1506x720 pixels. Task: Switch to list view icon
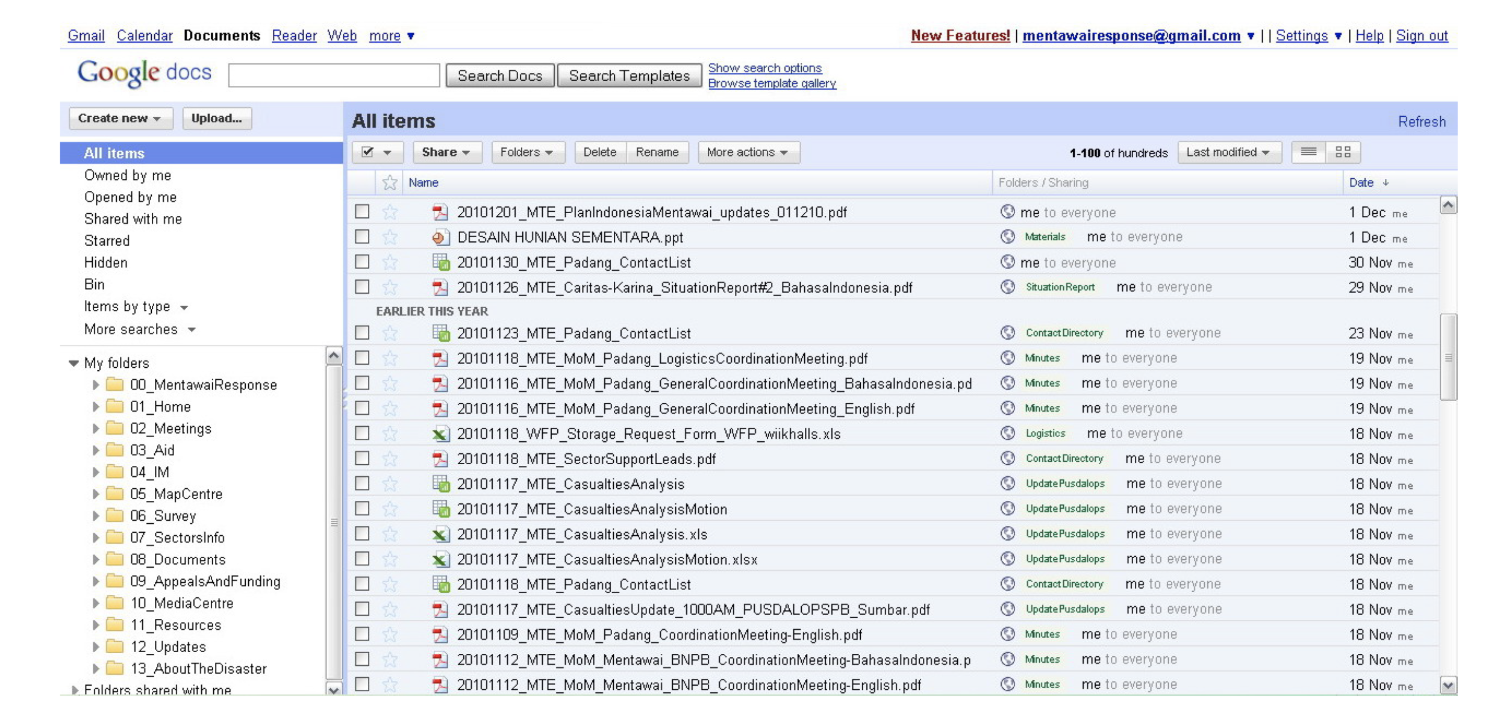pos(1308,152)
